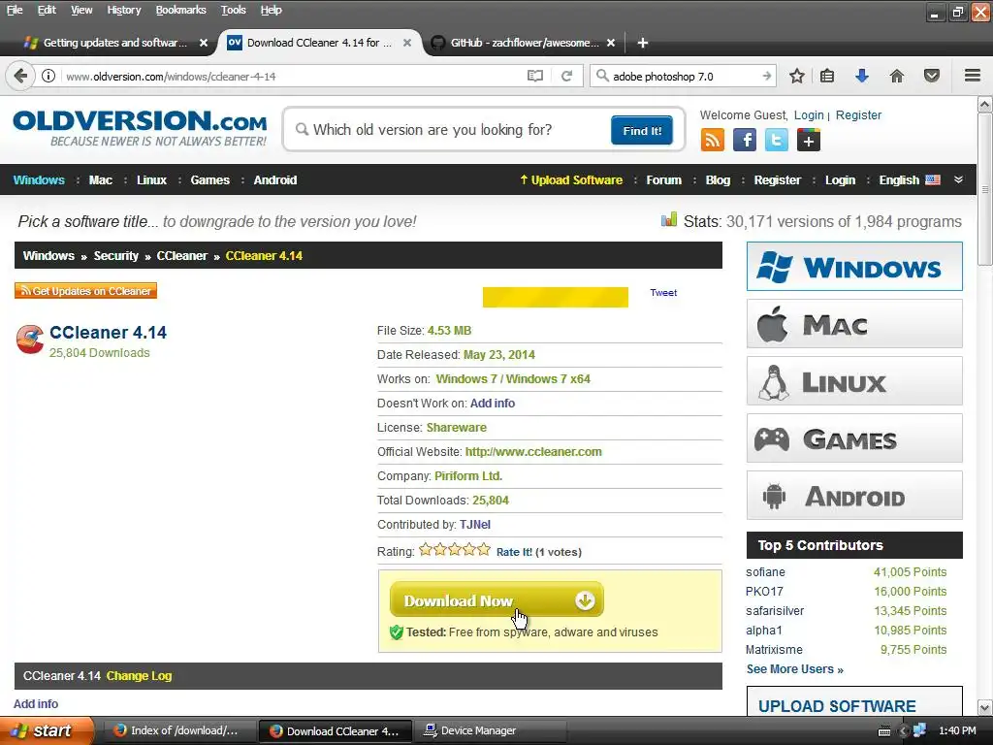This screenshot has height=745, width=993.
Task: Visit the Facebook icon in header
Action: pyautogui.click(x=745, y=140)
